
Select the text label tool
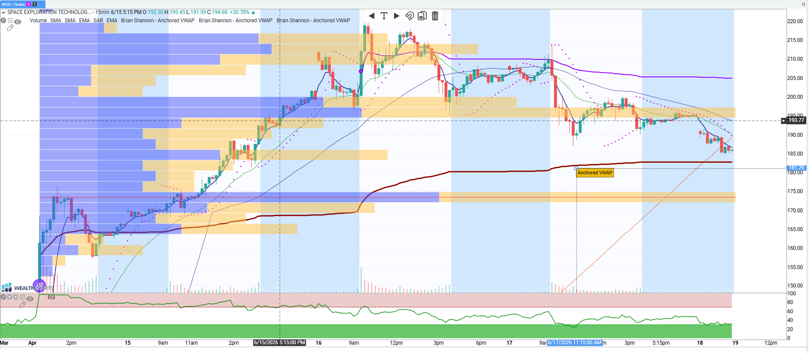click(x=384, y=16)
